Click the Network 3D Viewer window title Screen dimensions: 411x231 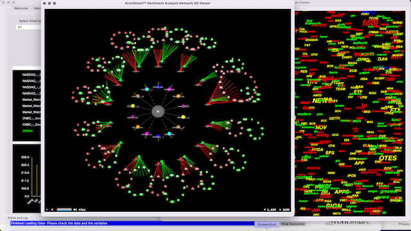[168, 3]
